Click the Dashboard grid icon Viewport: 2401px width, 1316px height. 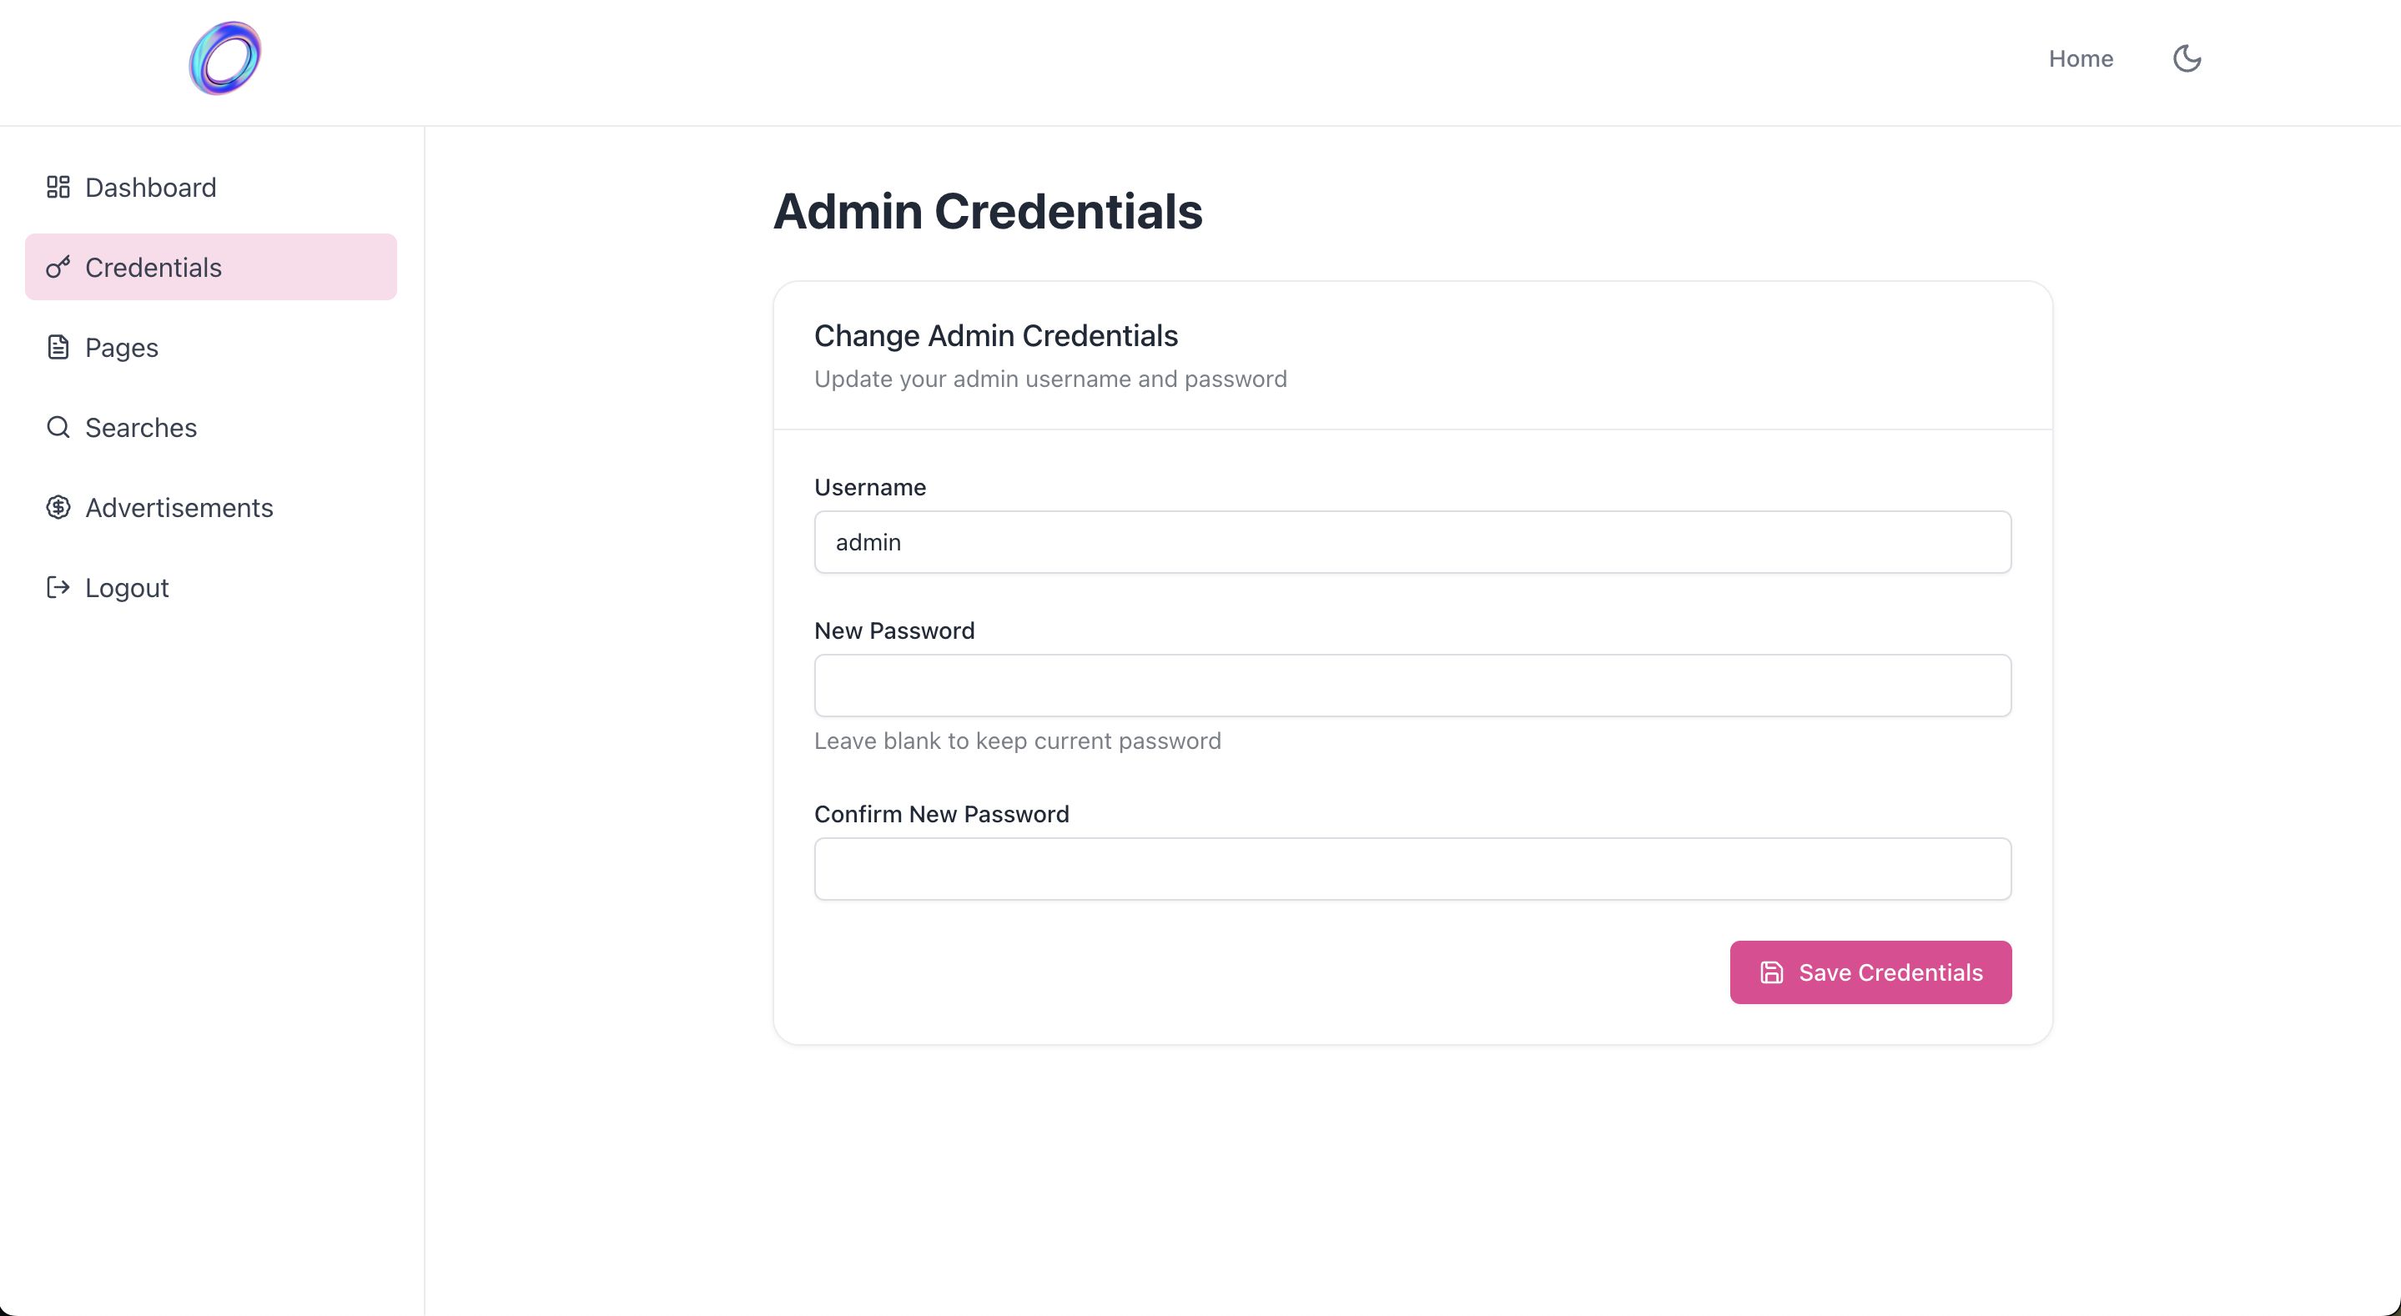(x=58, y=188)
